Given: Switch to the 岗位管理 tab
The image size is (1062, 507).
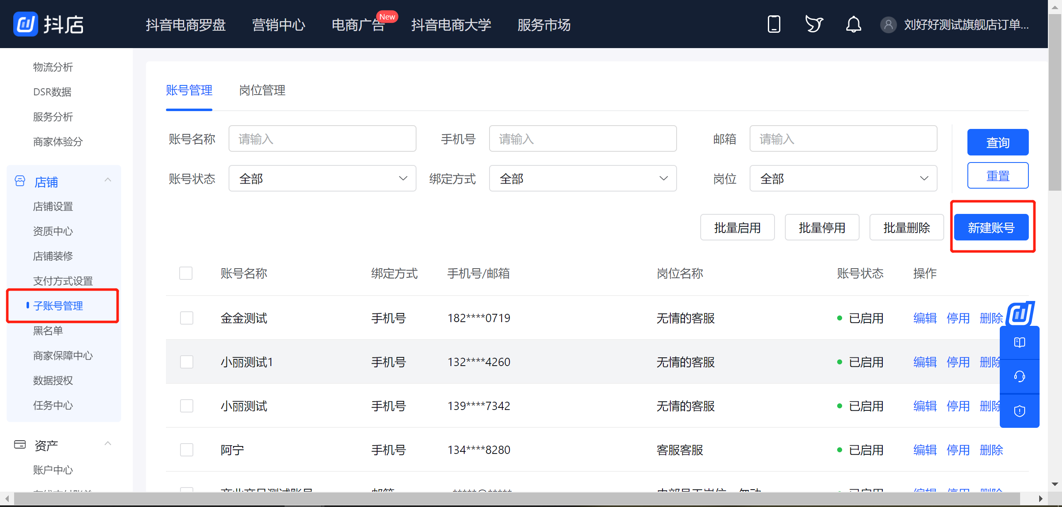Looking at the screenshot, I should click(x=262, y=90).
